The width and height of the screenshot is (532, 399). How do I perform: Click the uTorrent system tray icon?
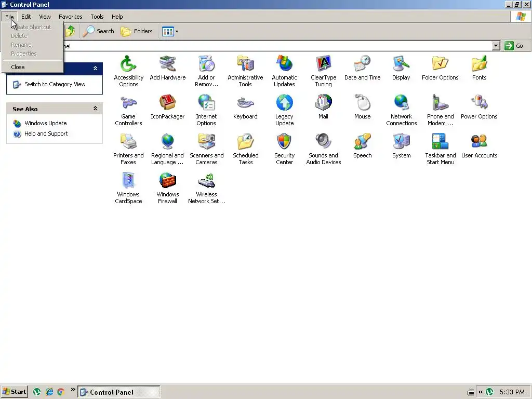point(489,392)
